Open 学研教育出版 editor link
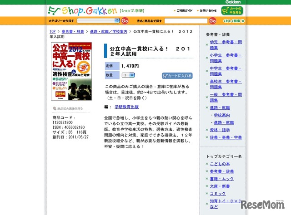The image size is (291, 215). tap(126, 107)
